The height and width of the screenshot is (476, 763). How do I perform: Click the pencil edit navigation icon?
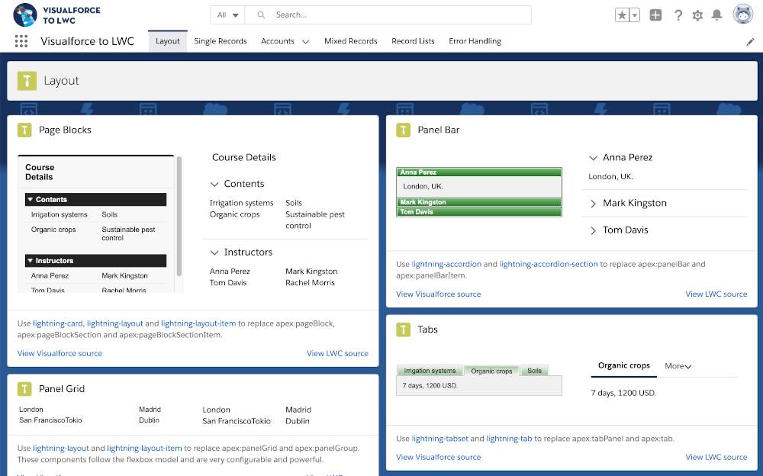750,42
